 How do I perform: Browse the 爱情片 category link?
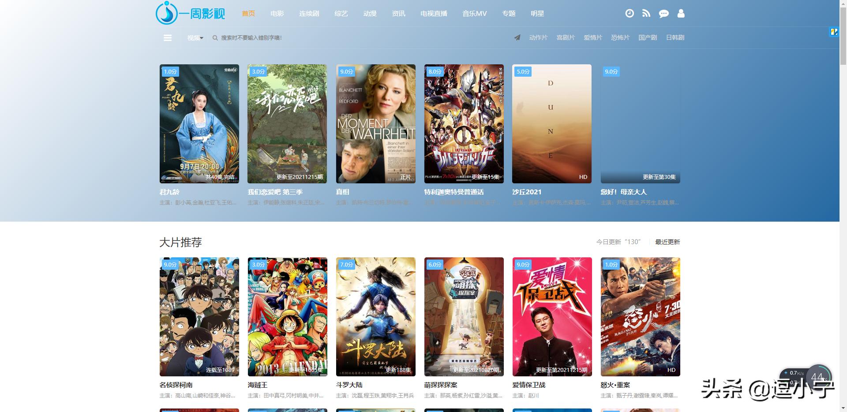593,38
